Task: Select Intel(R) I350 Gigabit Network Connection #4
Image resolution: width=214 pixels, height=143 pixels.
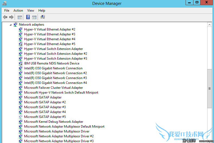Action: point(55,83)
